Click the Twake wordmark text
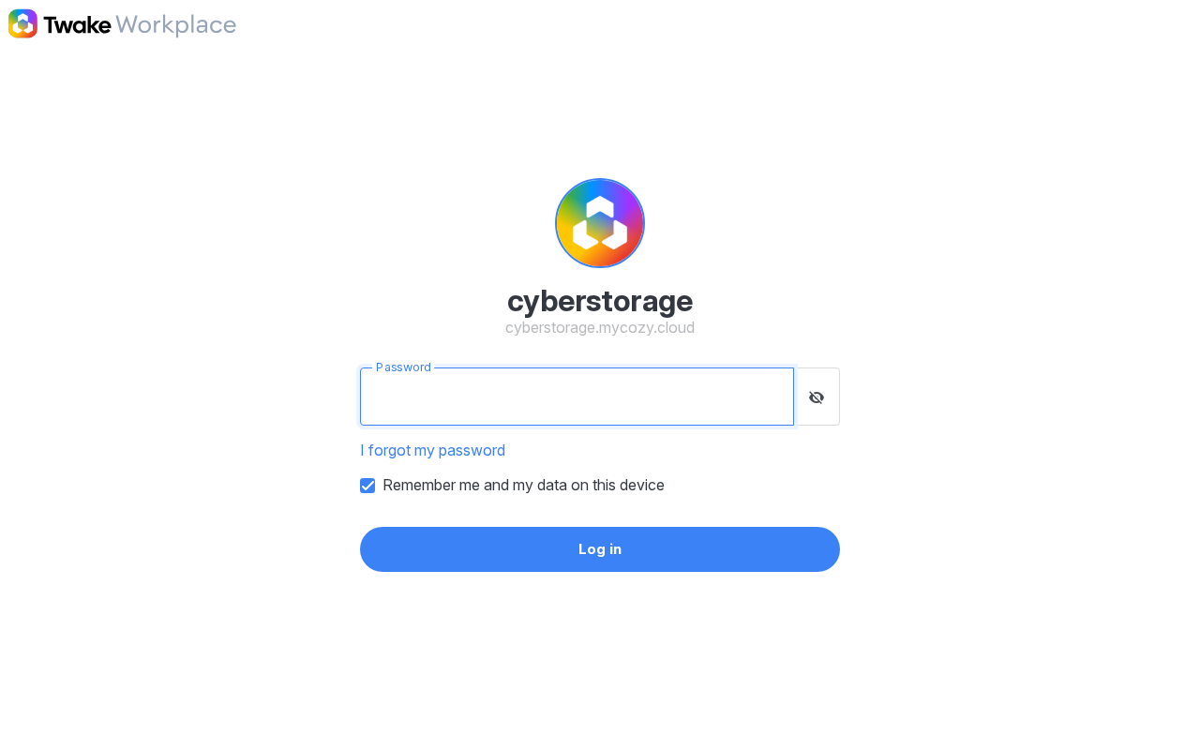This screenshot has width=1200, height=750. point(77,24)
